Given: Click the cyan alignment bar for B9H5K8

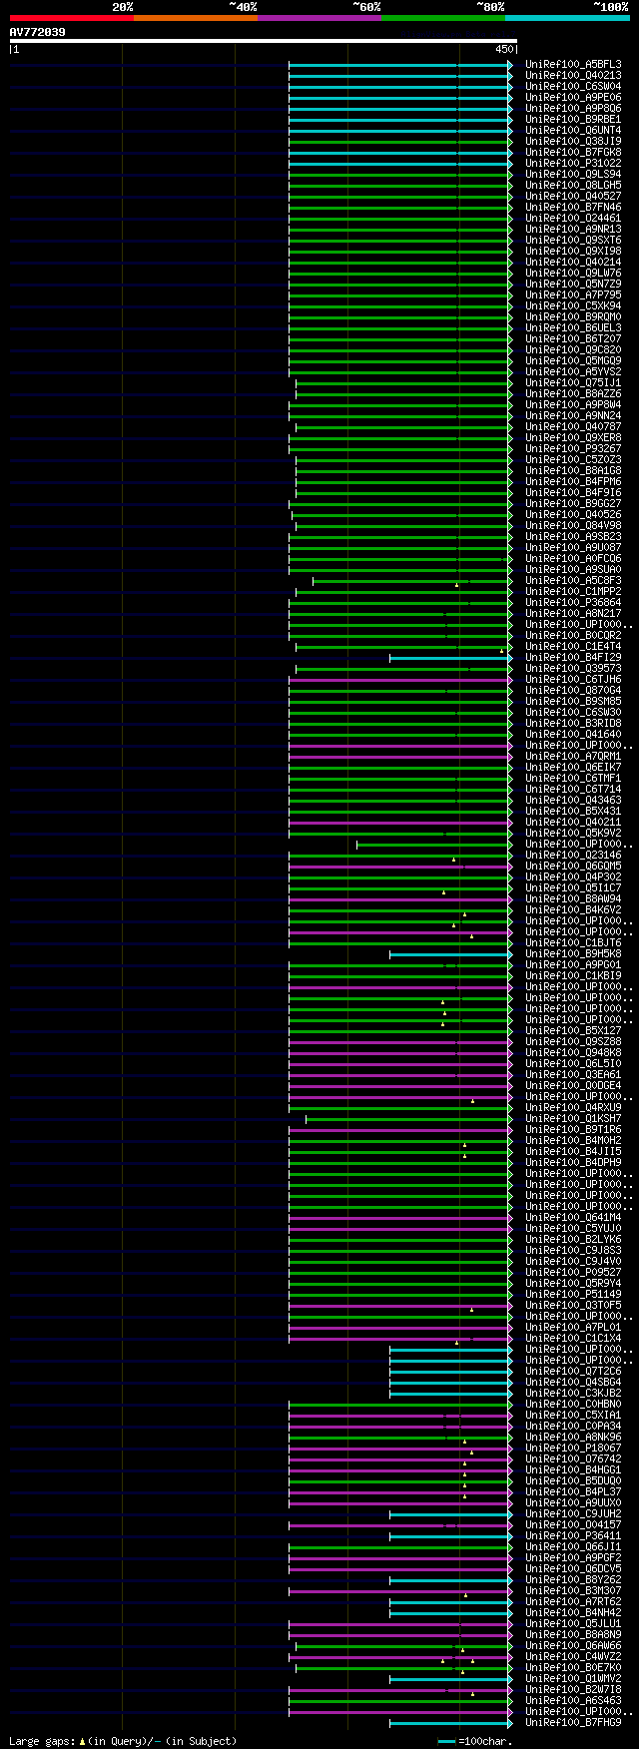Looking at the screenshot, I should [450, 954].
